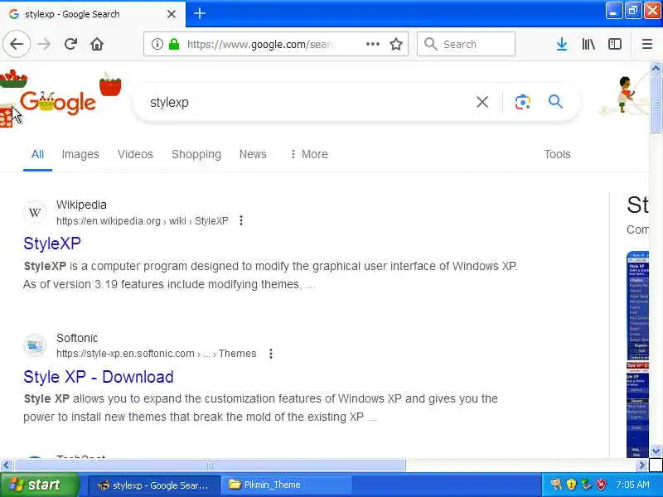
Task: Clear the Google search query with X
Action: [x=482, y=102]
